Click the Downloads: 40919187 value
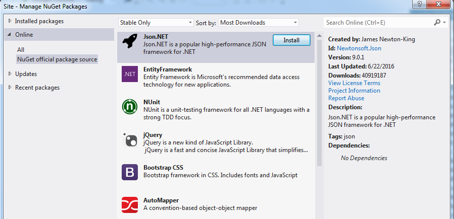Viewport: 454px width, 219px height. pos(374,76)
